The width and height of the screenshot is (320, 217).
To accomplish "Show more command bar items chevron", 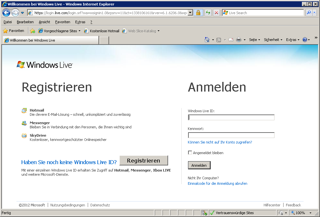I will point(316,37).
